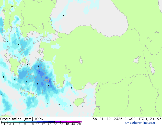This screenshot has height=125, width=162.
Task: Click the palest cyan 0.1–0.5 mm legend swatch
Action: [x=4, y=122]
